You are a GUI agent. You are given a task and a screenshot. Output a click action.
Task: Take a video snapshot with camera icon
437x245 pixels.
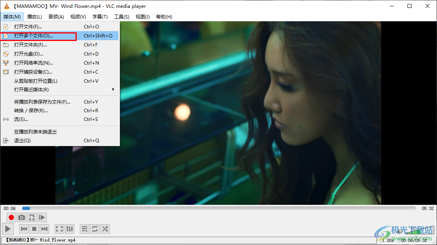click(x=22, y=217)
